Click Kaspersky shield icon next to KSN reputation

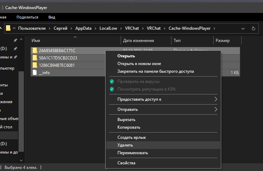coord(112,89)
